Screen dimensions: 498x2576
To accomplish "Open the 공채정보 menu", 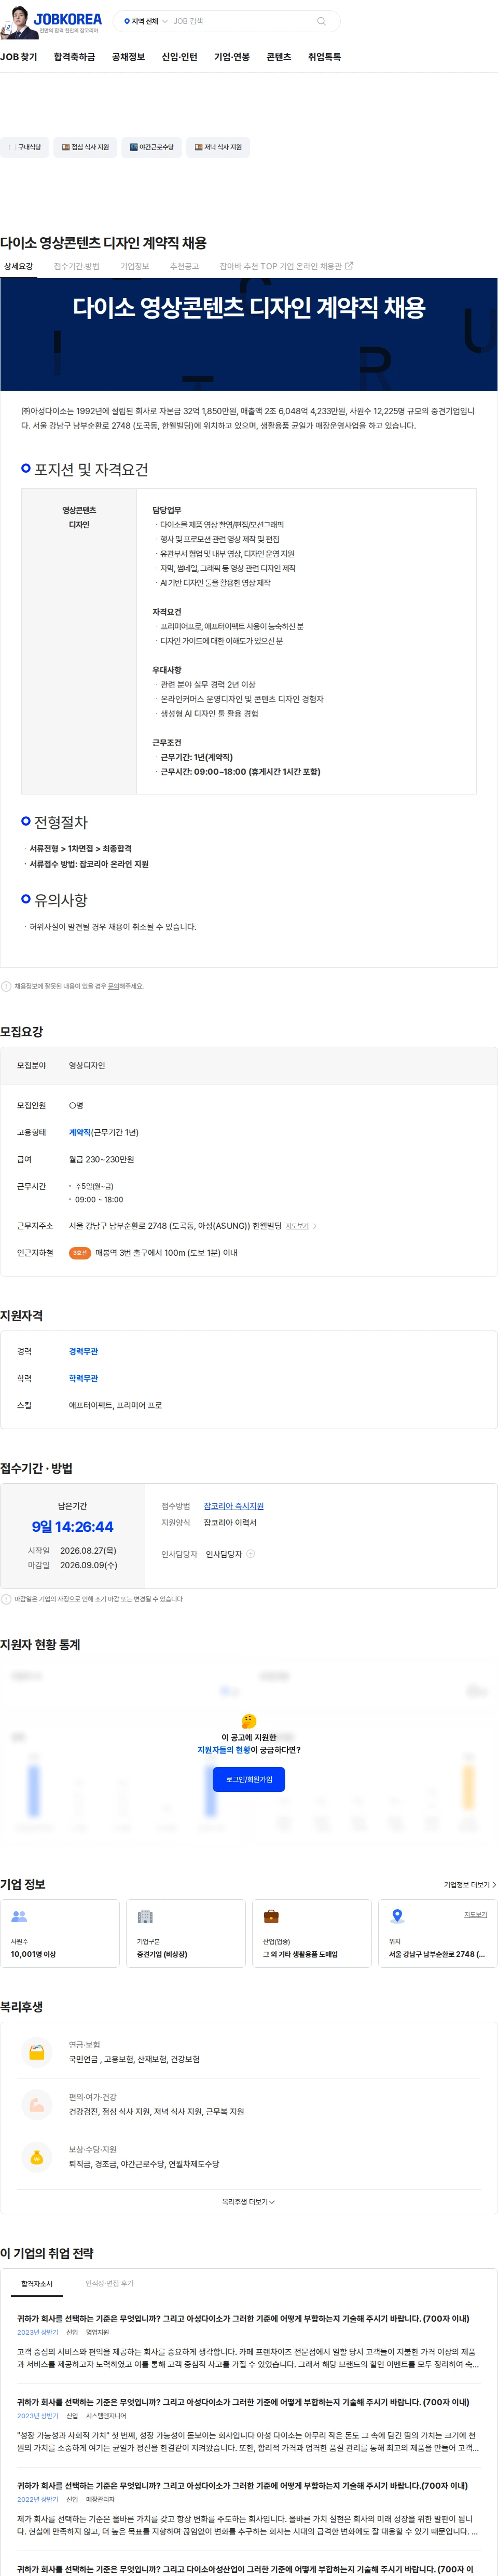I will (128, 57).
